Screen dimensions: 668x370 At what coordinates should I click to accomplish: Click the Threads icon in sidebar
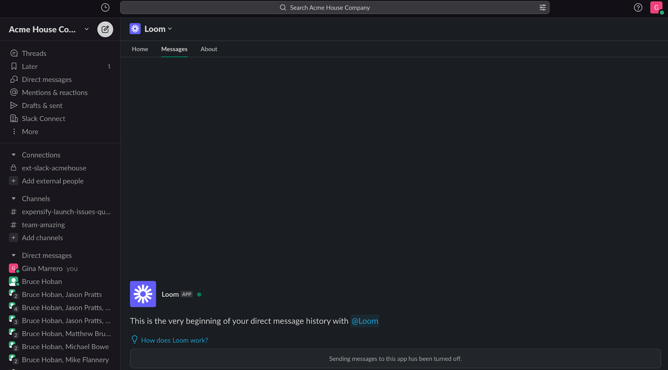[14, 53]
